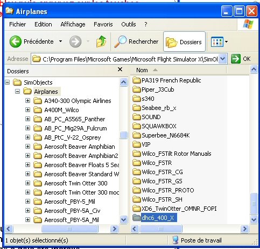The width and height of the screenshot is (260, 249).
Task: Select Airplanes folder in tree
Action: tap(46, 92)
